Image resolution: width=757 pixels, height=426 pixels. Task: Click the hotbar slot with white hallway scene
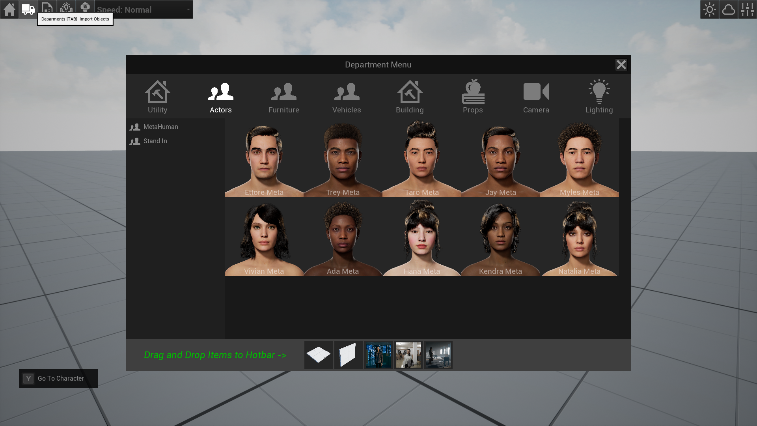coord(408,355)
